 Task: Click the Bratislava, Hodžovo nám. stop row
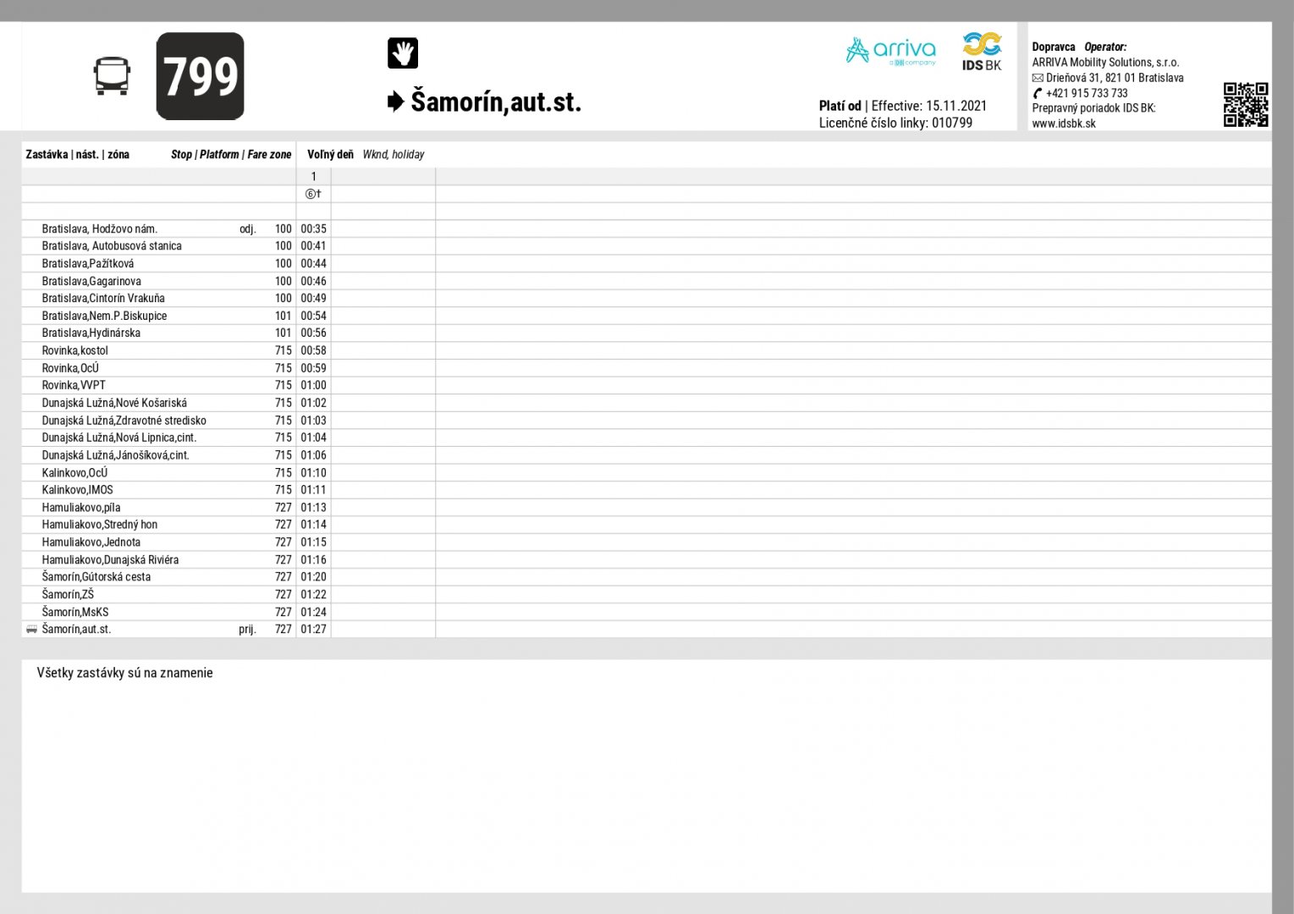pyautogui.click(x=100, y=228)
